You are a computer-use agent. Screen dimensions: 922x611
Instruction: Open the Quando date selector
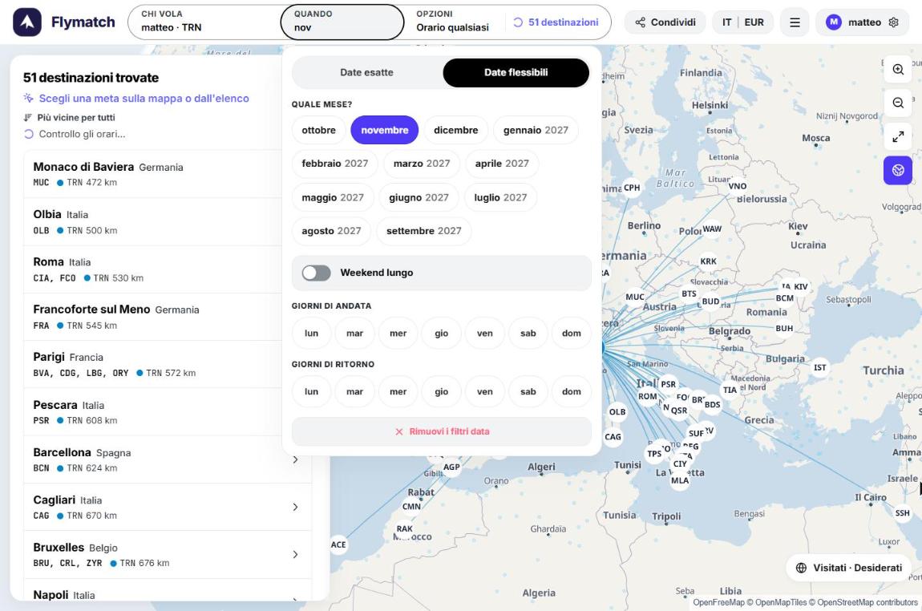pyautogui.click(x=342, y=22)
